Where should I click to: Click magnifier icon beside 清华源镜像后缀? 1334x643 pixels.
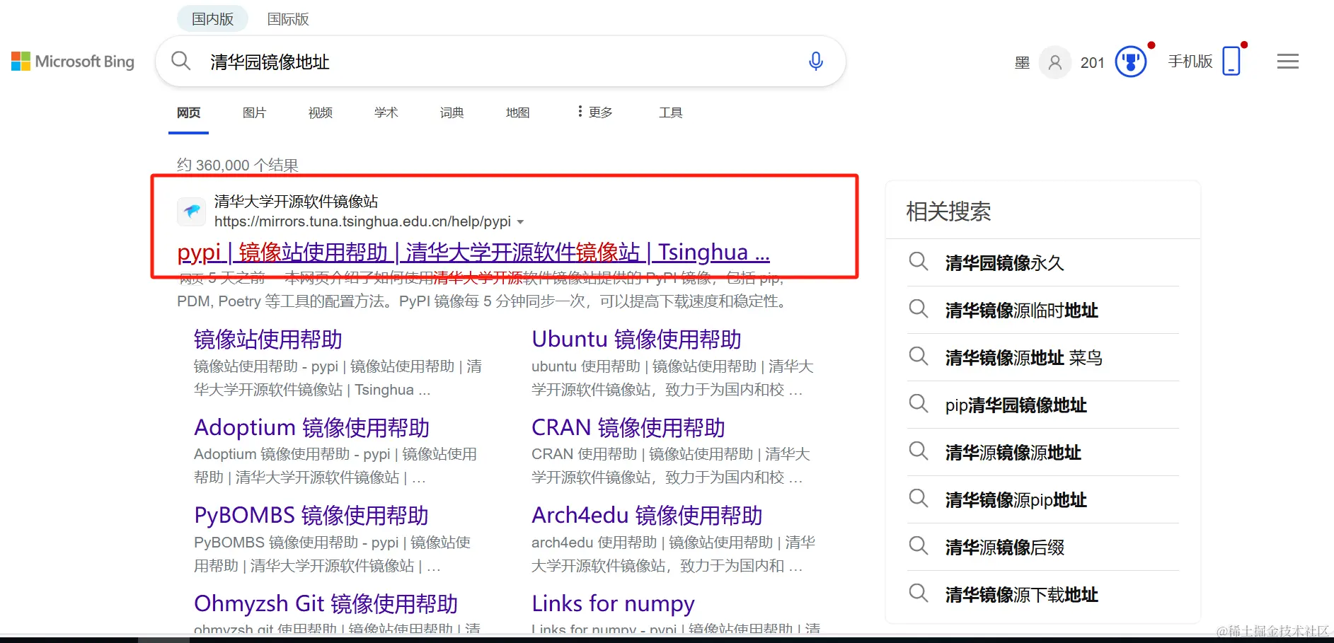click(919, 546)
